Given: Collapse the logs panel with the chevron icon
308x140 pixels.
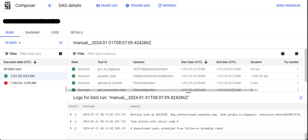Looking at the screenshot, I should (x=301, y=98).
